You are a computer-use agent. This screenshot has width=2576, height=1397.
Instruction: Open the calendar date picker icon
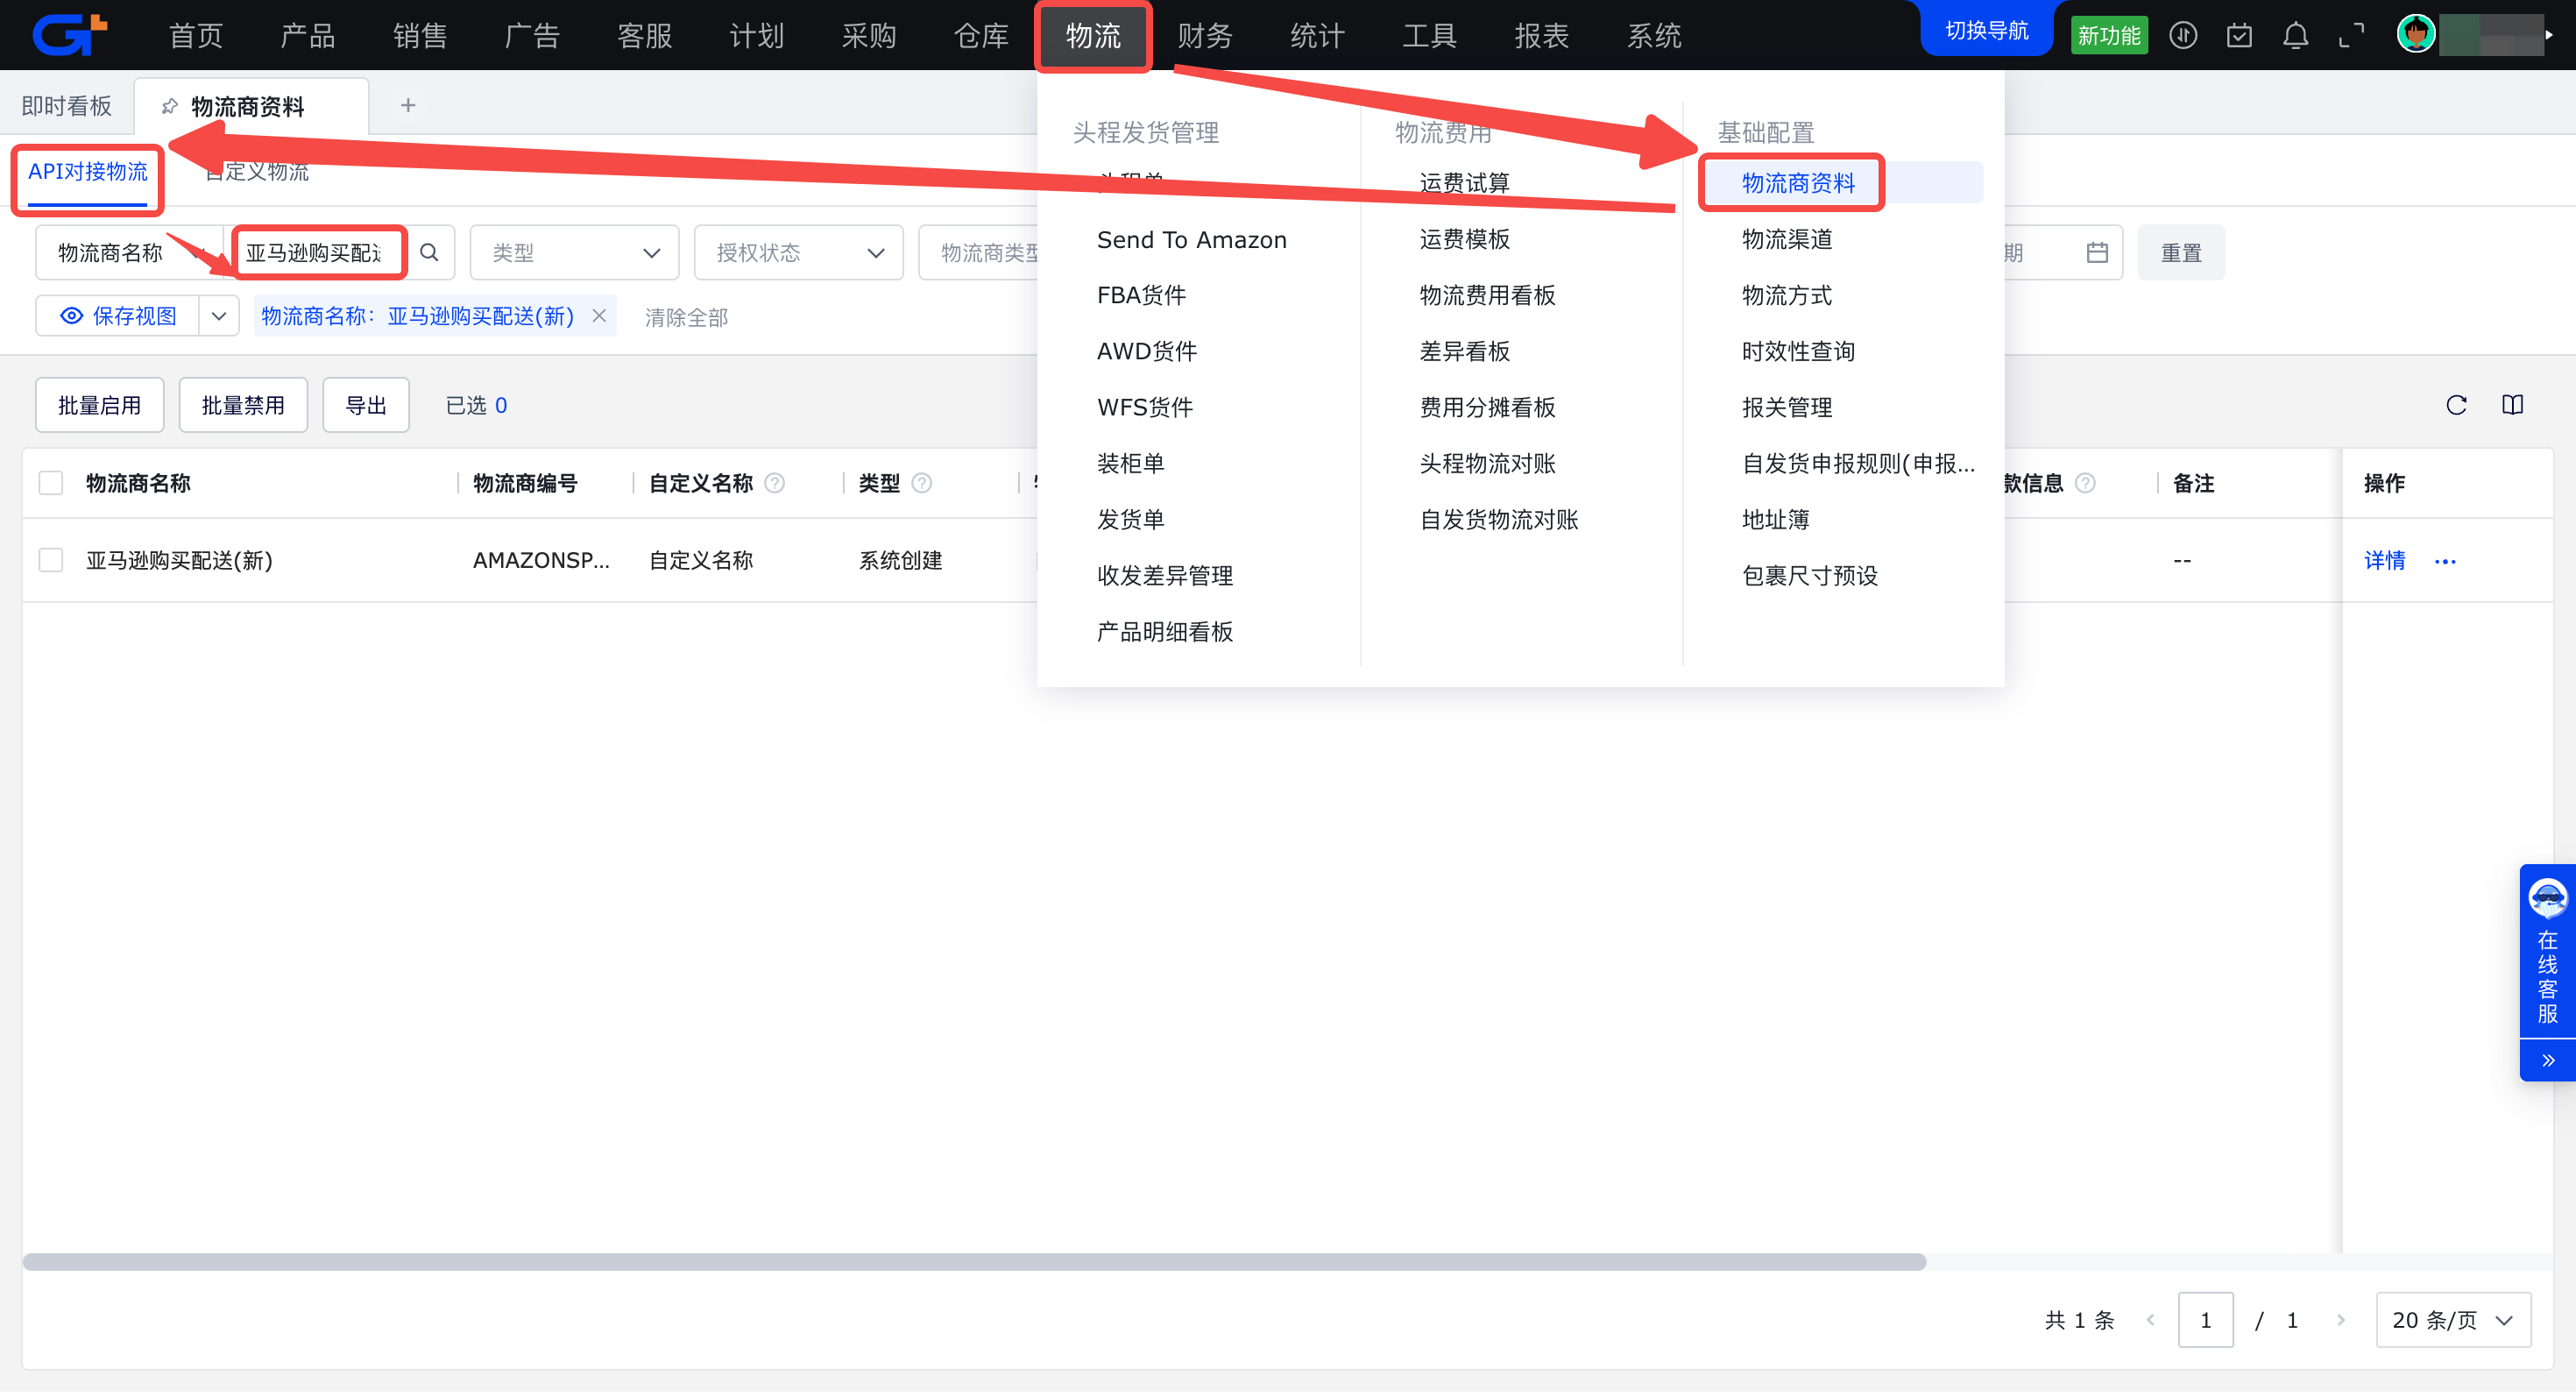(x=2097, y=253)
